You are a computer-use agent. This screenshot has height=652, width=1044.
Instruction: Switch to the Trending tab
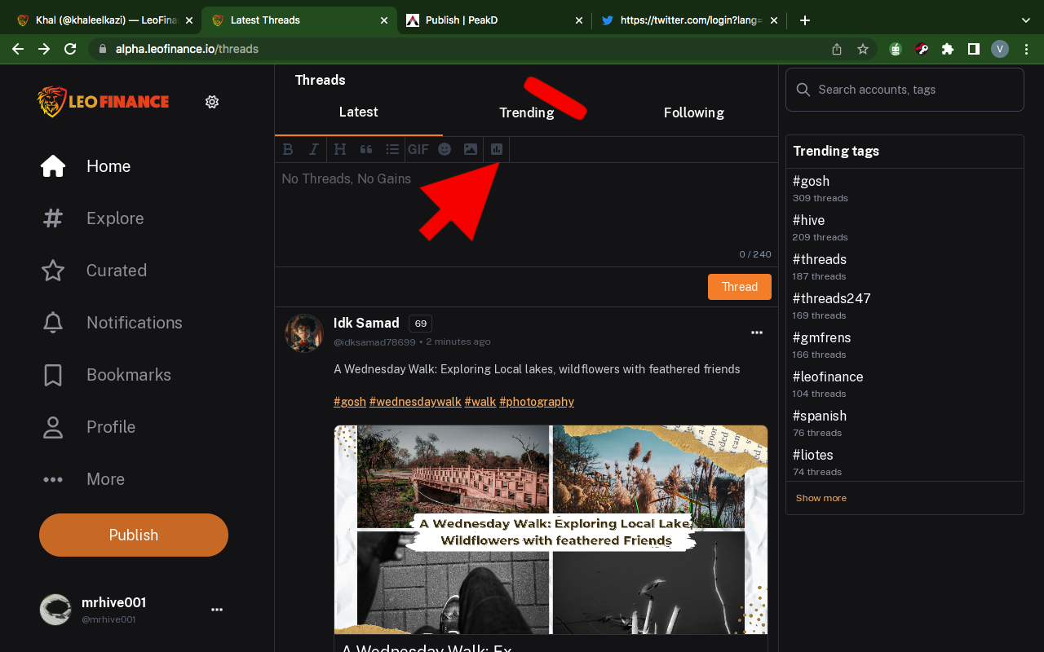(x=527, y=112)
